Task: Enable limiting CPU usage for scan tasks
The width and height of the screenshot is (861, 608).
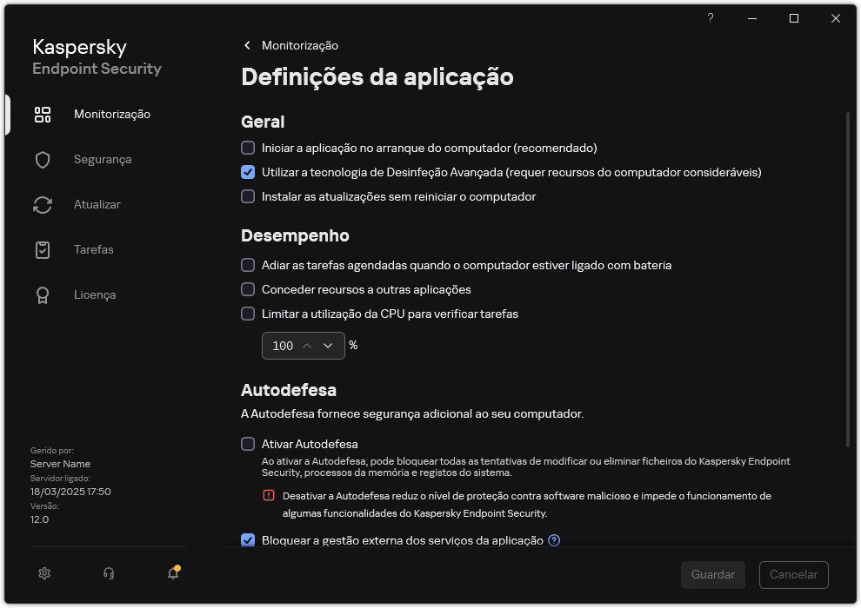Action: point(248,314)
